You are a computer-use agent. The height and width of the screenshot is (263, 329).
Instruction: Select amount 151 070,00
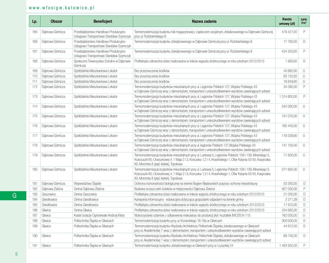[289, 116]
